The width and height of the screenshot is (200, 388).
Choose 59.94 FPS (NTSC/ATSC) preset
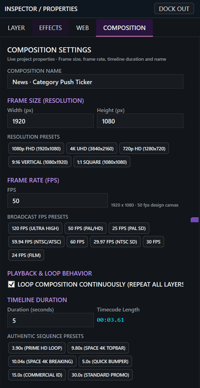click(x=37, y=241)
